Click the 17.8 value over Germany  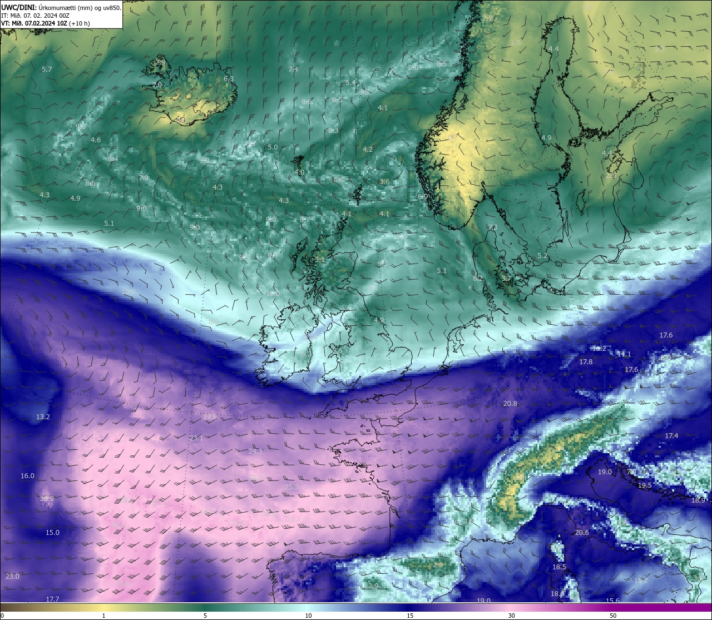586,362
